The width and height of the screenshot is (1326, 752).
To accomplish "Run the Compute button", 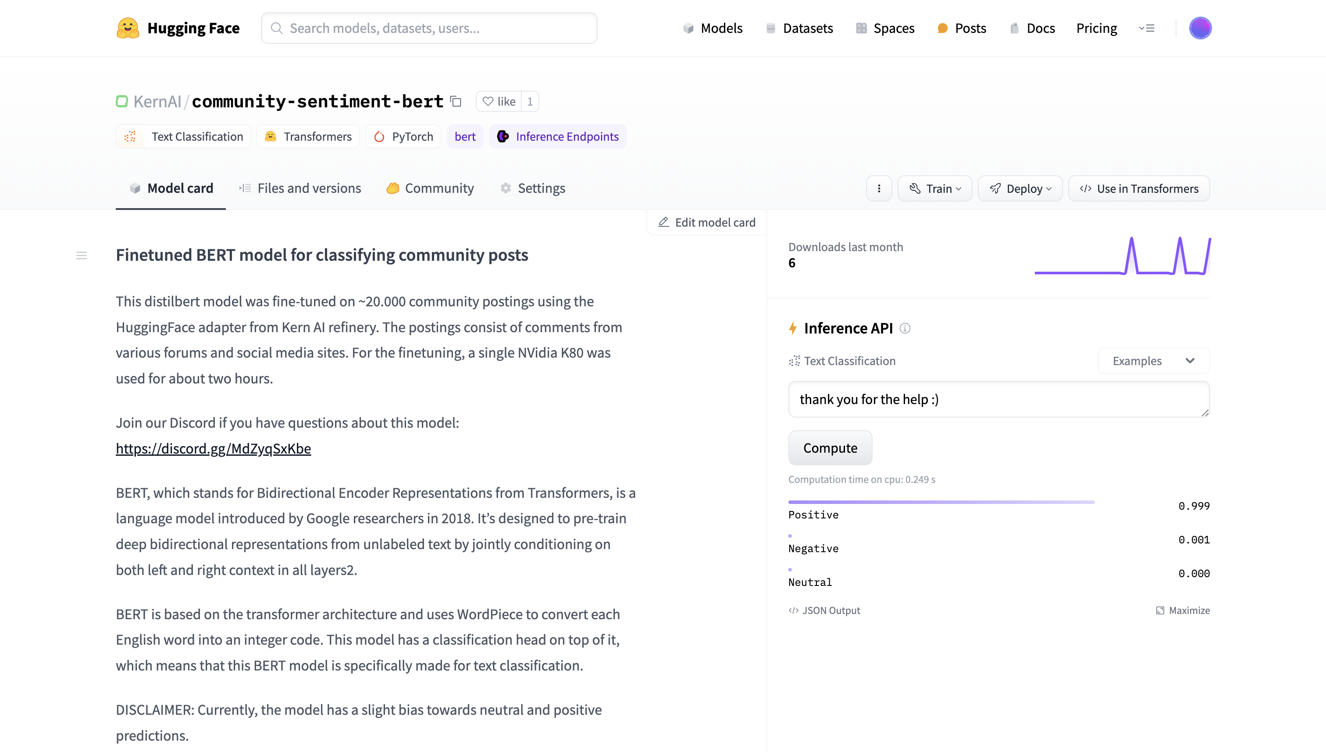I will pyautogui.click(x=830, y=448).
